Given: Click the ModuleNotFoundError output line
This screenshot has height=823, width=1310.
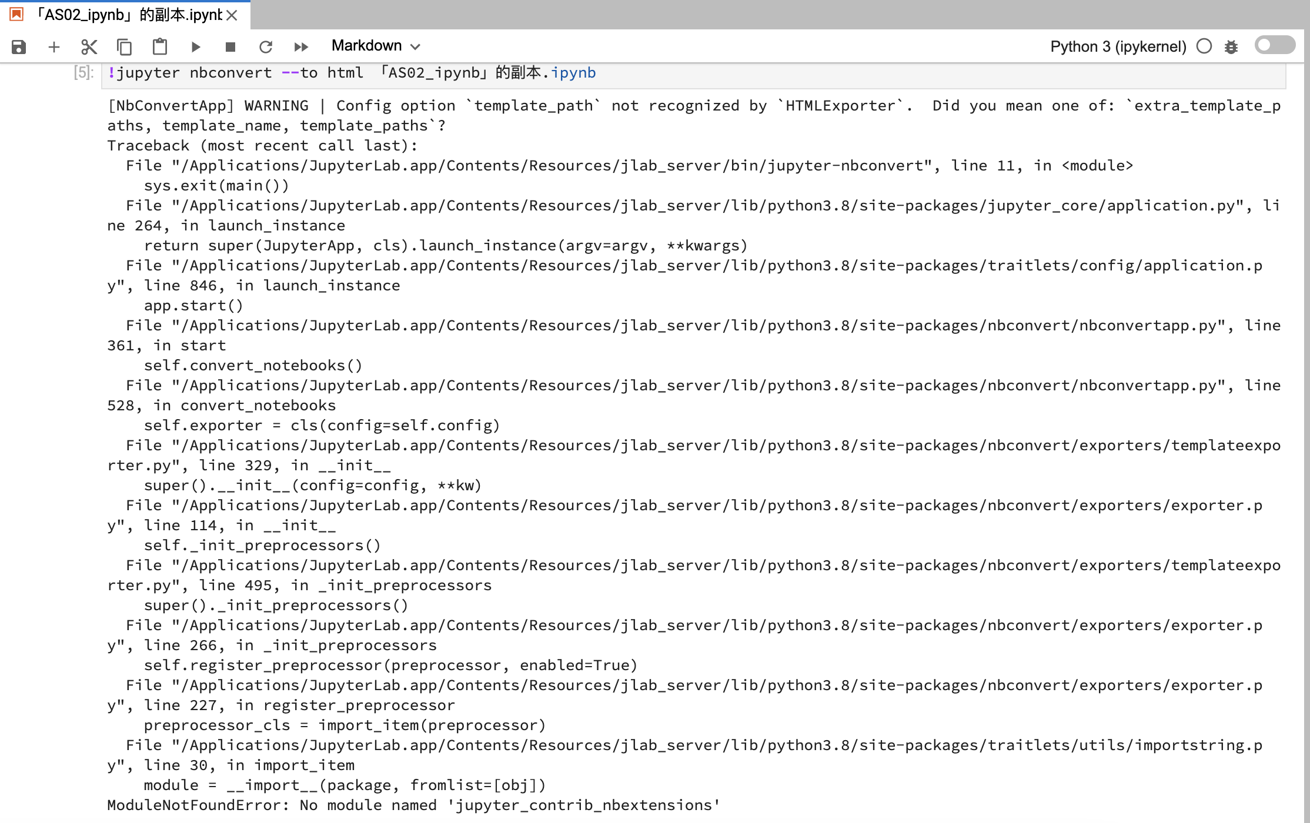Looking at the screenshot, I should point(413,805).
